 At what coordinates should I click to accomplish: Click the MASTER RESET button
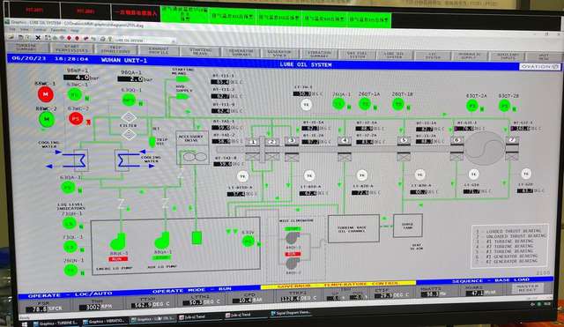click(528, 288)
